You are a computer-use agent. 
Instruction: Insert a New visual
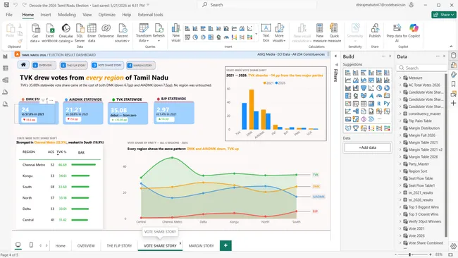pyautogui.click(x=176, y=33)
